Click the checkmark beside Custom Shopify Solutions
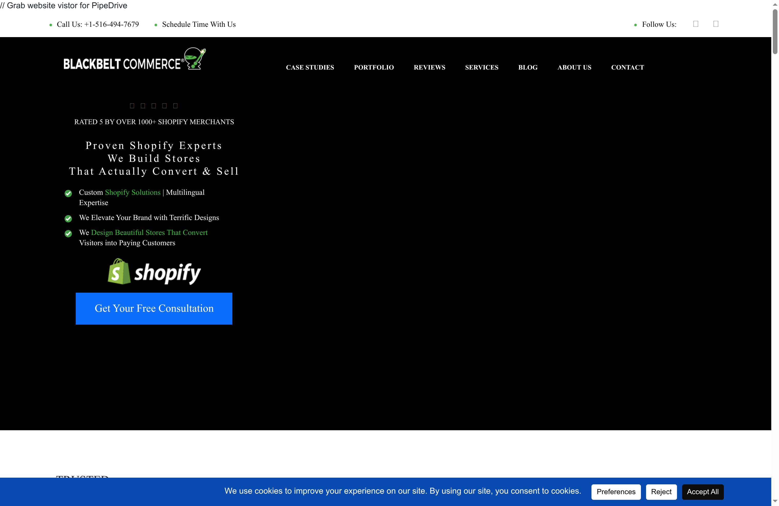 click(68, 193)
